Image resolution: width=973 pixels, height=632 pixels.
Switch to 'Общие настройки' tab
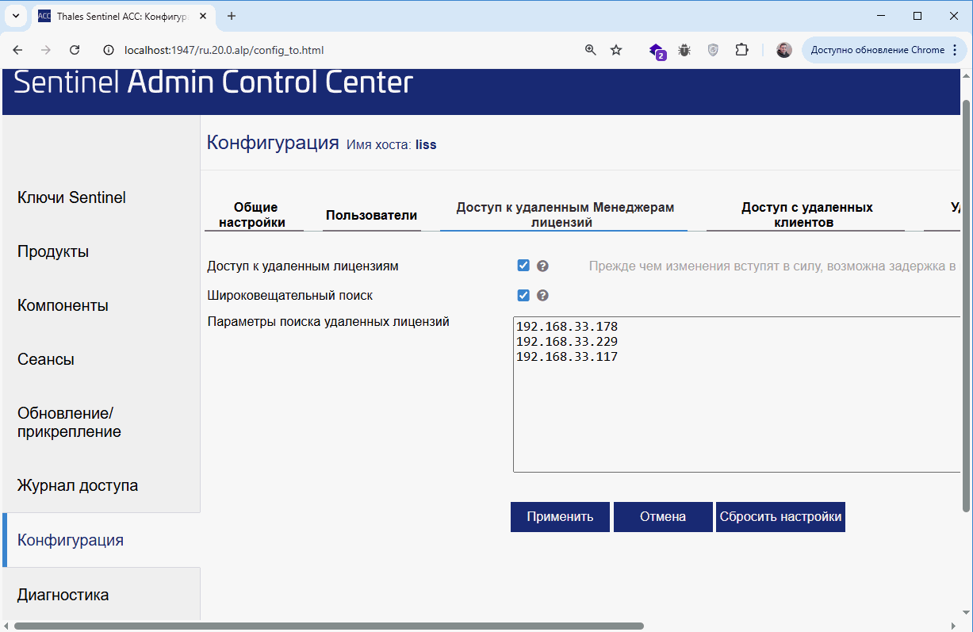click(255, 215)
